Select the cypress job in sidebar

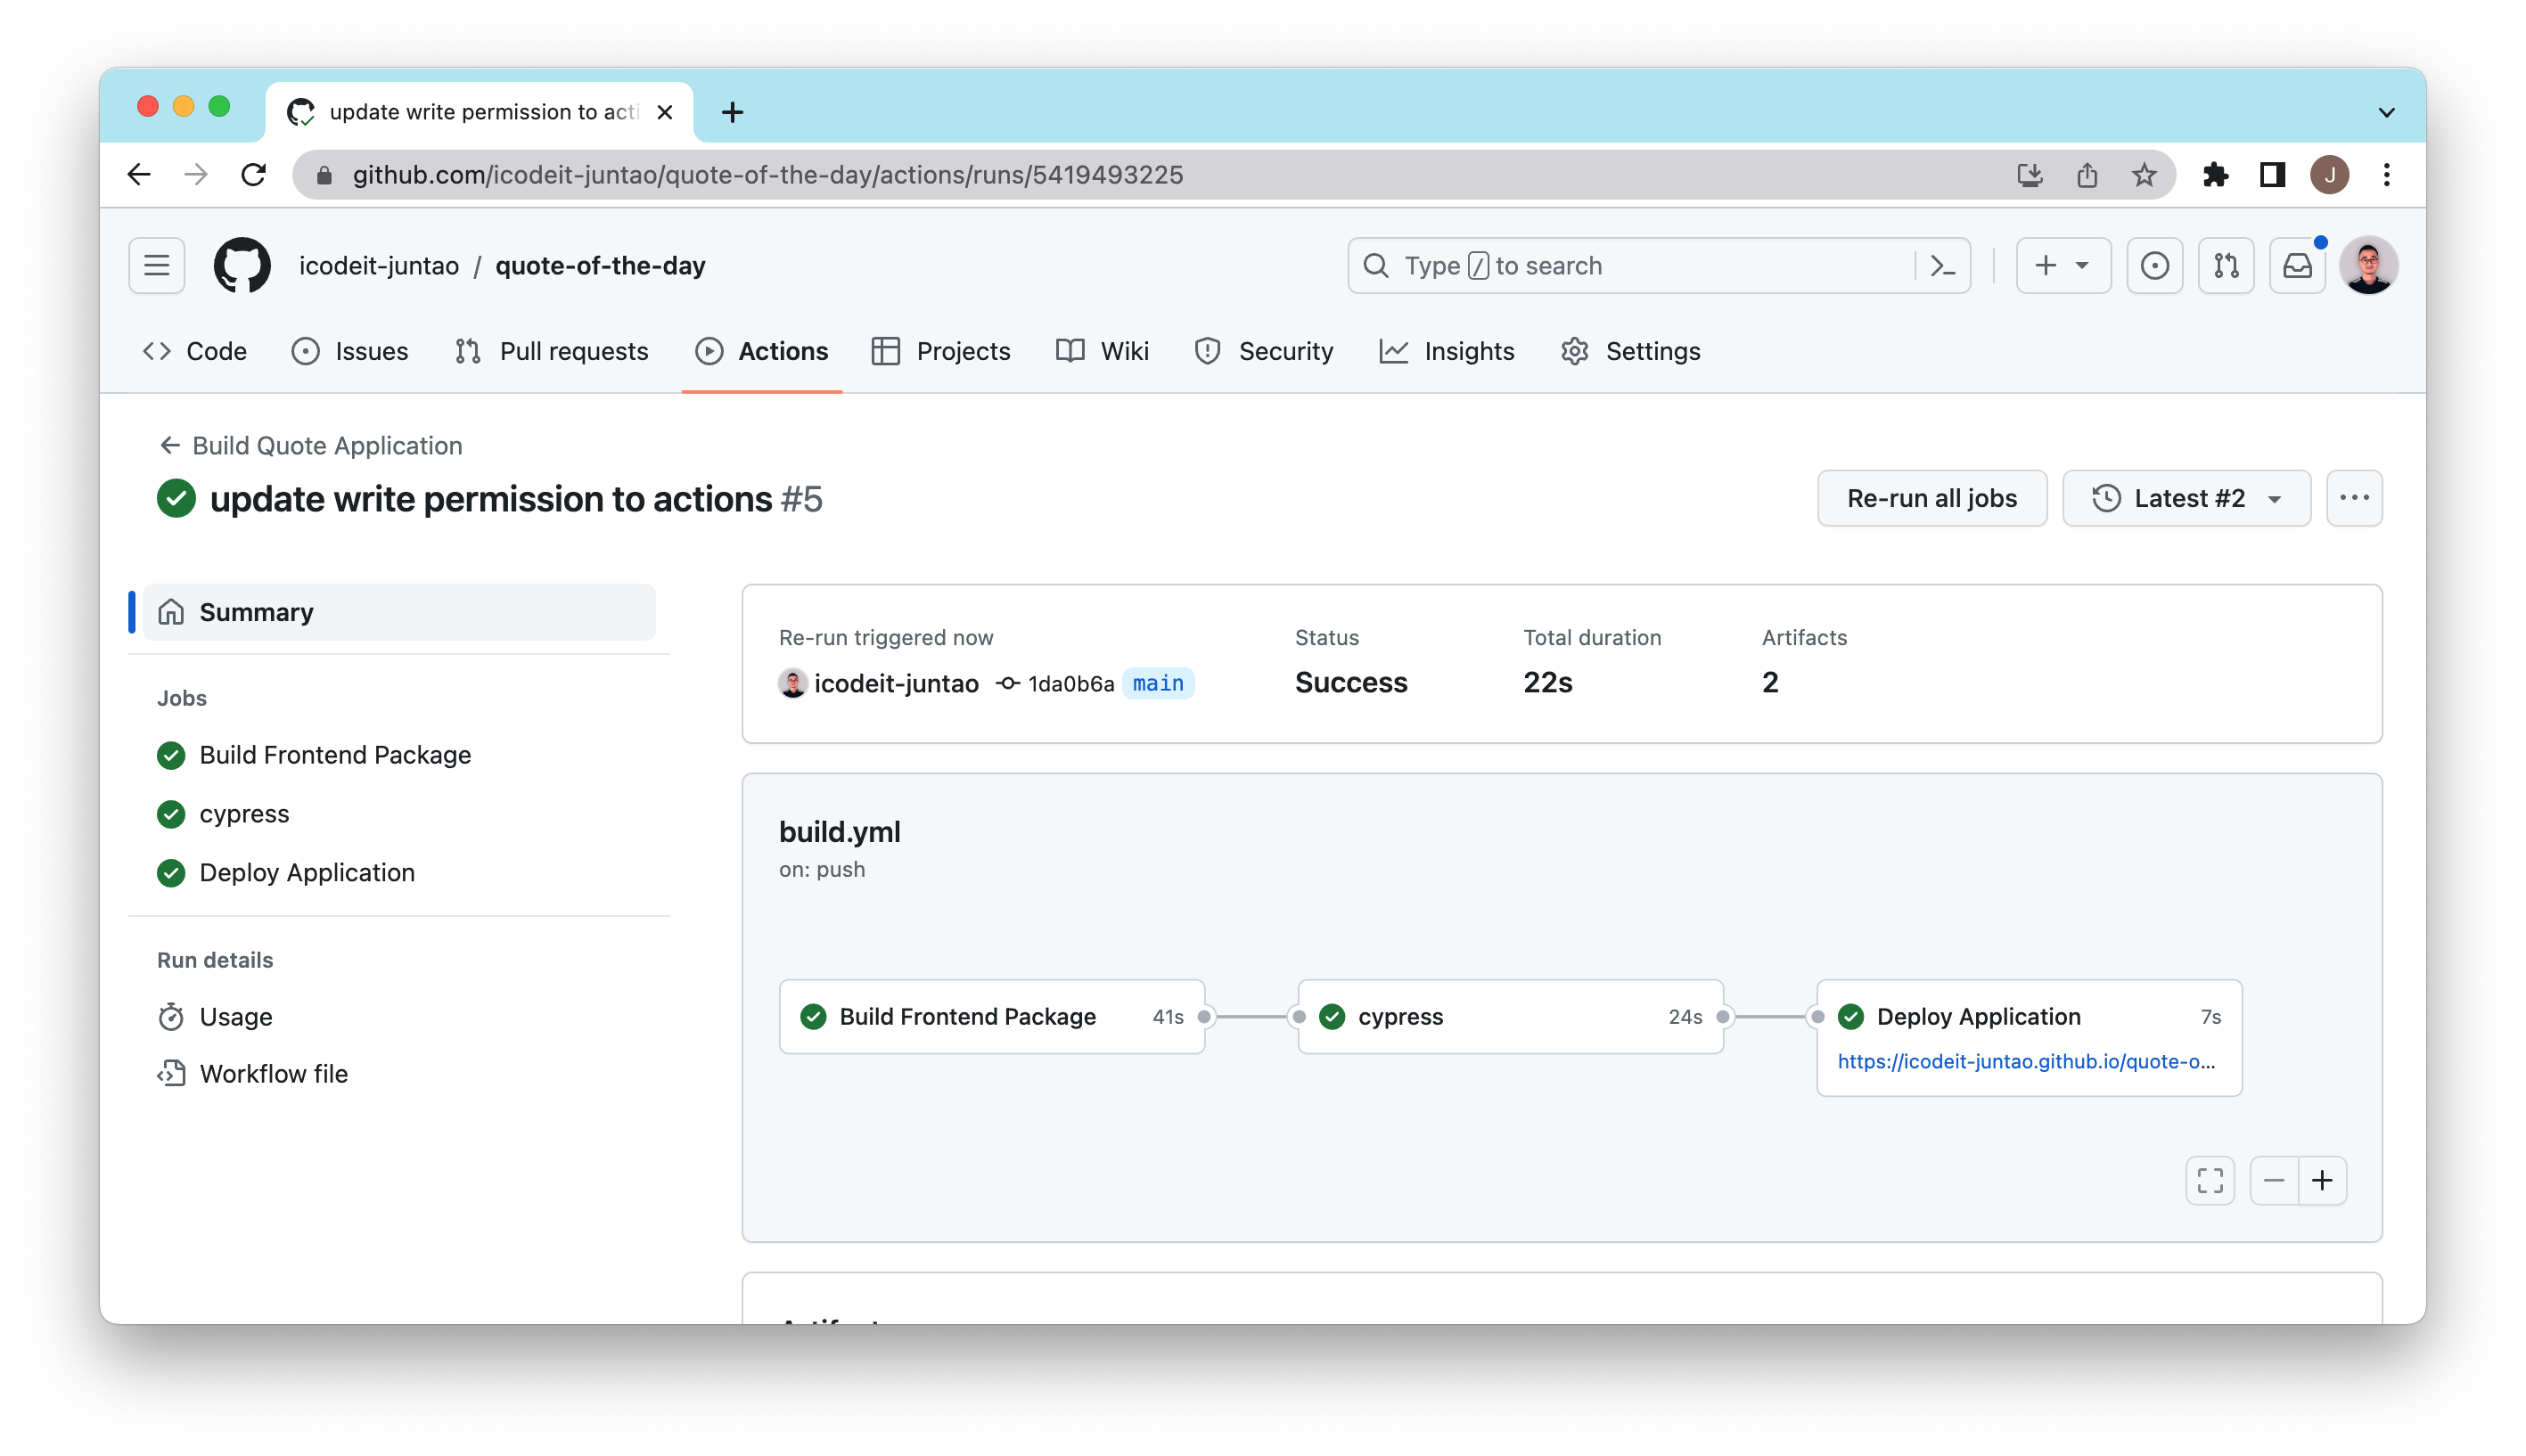pyautogui.click(x=243, y=814)
